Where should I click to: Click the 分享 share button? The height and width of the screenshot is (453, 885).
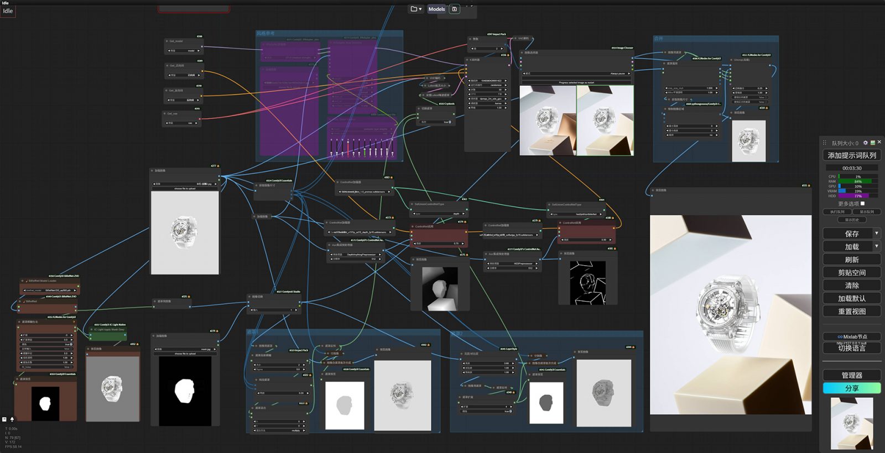coord(852,388)
